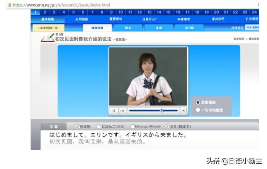
Task: Go to lesson 4
Action: 64,12
